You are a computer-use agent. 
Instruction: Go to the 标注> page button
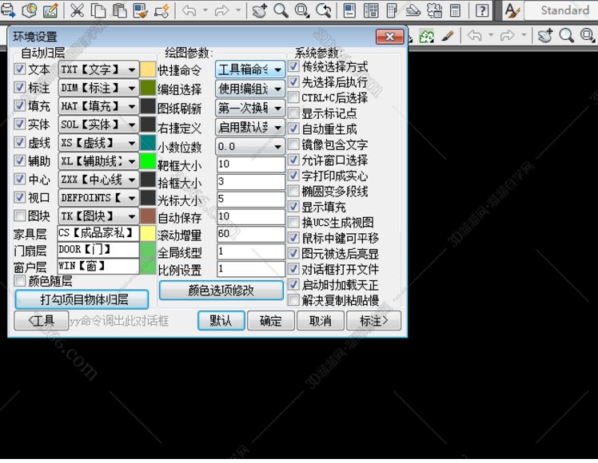click(x=374, y=321)
